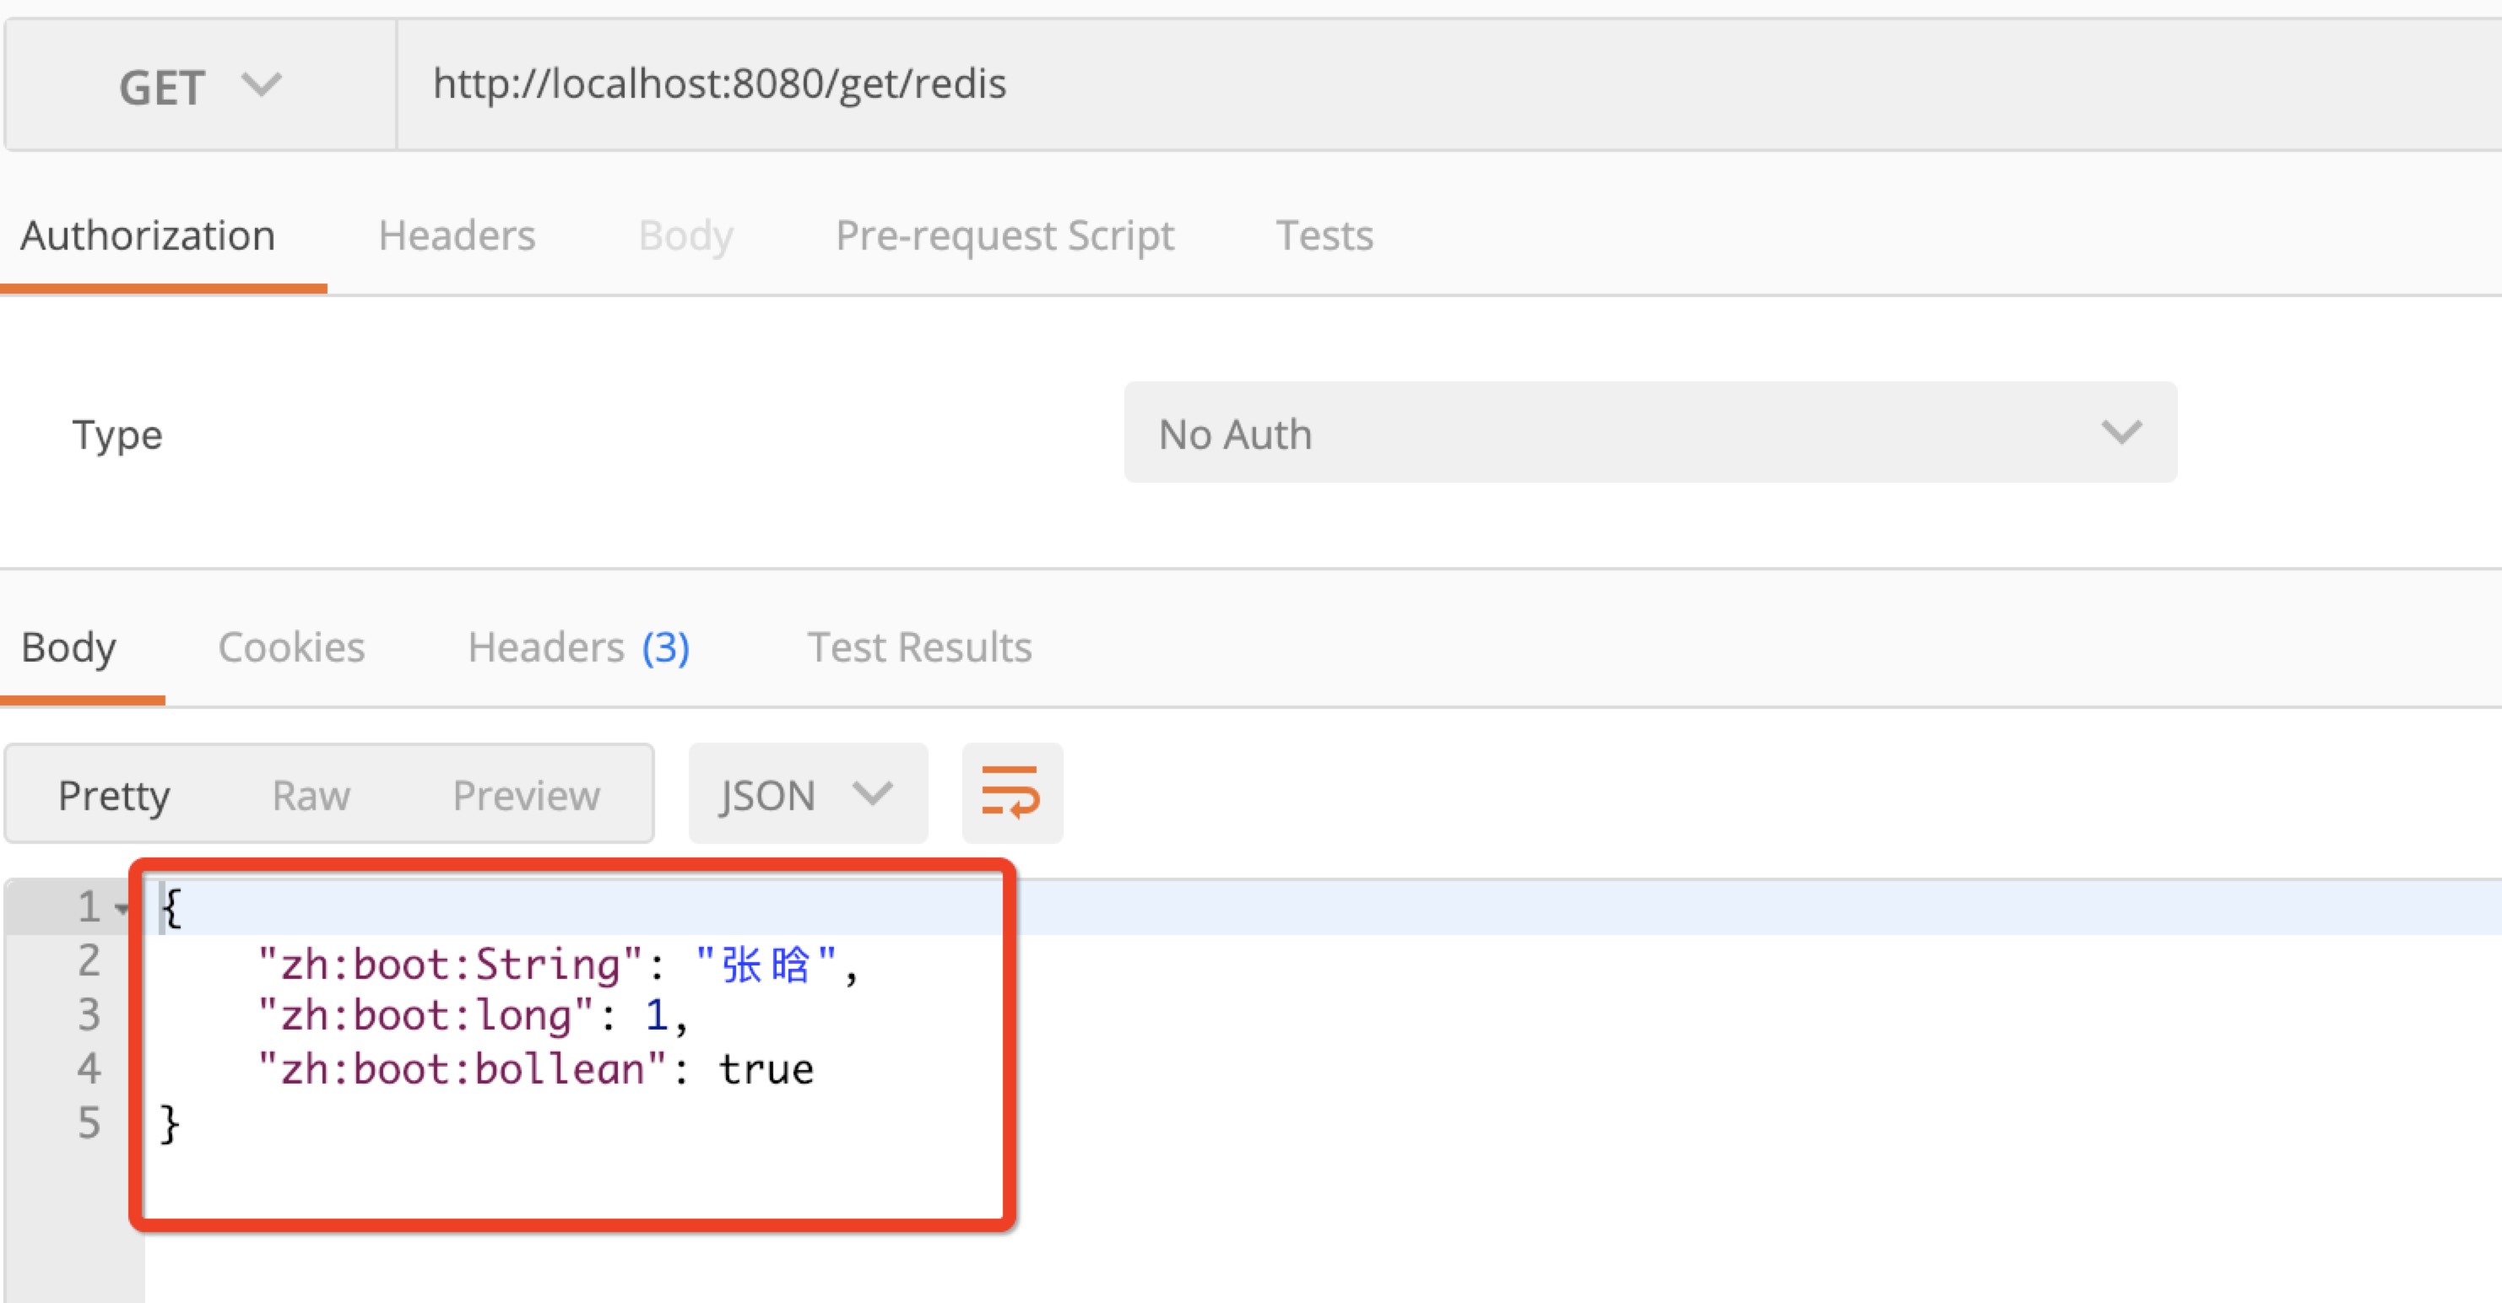Expand the No Auth type dropdown

click(1649, 433)
